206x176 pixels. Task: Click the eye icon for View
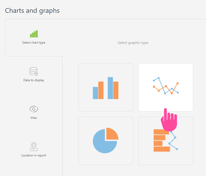(34, 109)
